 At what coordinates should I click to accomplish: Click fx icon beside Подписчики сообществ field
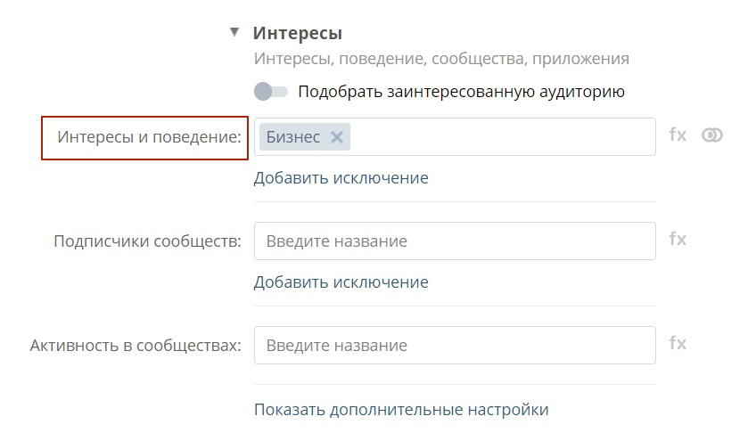tap(678, 239)
